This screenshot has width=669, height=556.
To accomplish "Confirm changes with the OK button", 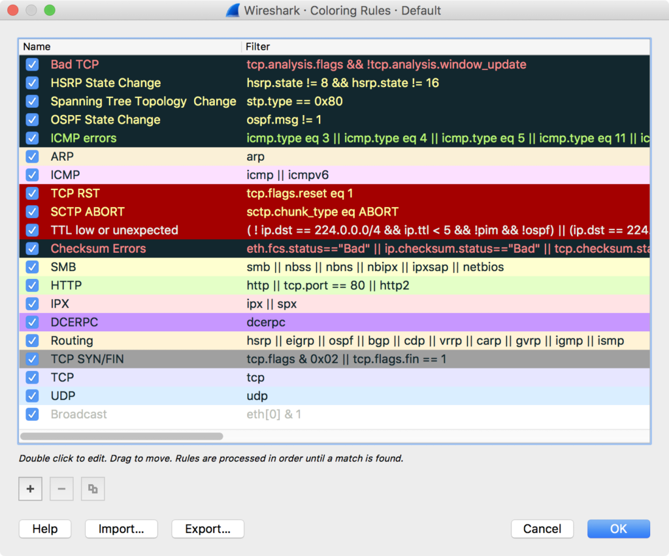I will pos(618,529).
